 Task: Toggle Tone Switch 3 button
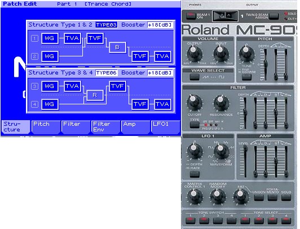pyautogui.click(x=218, y=221)
